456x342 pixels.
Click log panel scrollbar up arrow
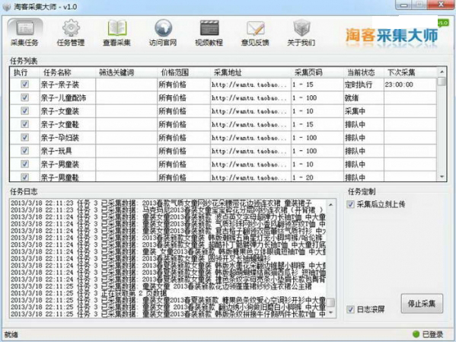[331, 205]
